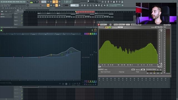Open the Presets dropdown in SPAN

104,25
